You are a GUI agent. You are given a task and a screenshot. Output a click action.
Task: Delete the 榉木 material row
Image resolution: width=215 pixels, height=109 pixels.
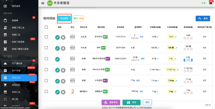pyautogui.click(x=63, y=48)
